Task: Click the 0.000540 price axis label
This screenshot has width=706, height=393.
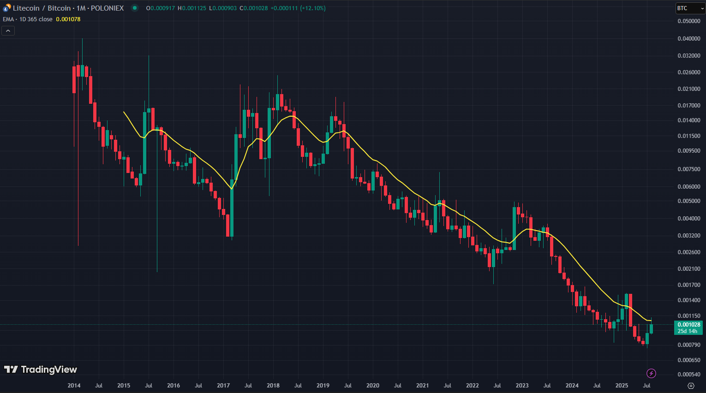Action: 689,375
